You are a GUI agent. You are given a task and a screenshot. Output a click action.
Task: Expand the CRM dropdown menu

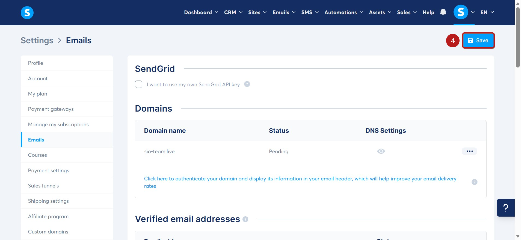233,12
